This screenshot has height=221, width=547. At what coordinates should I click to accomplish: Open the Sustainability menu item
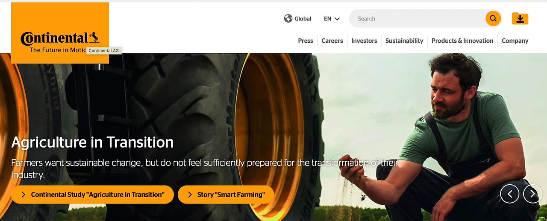[404, 41]
